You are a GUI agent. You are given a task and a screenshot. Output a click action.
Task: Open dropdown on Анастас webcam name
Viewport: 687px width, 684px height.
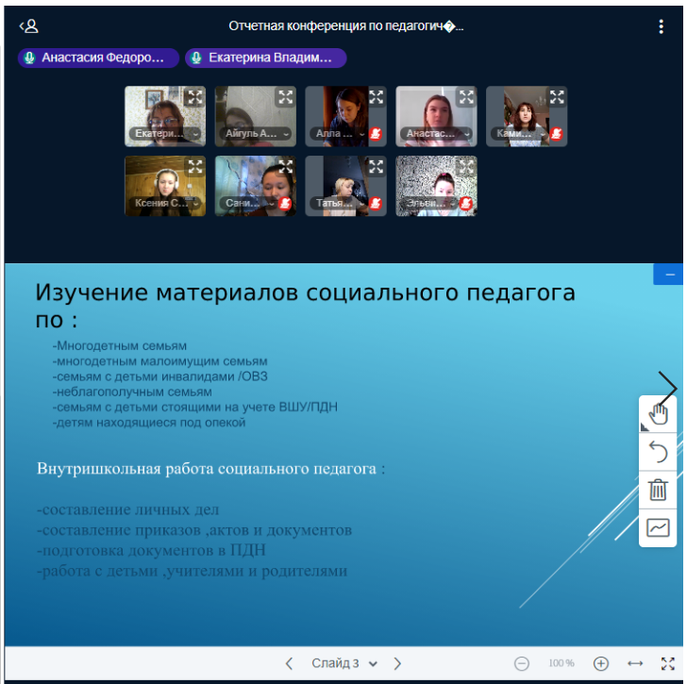tap(467, 134)
